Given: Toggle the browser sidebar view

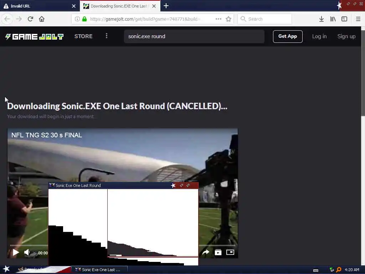Looking at the screenshot, I should point(344,19).
